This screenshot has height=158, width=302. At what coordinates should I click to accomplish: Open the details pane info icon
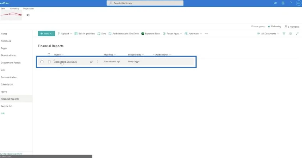click(x=290, y=34)
